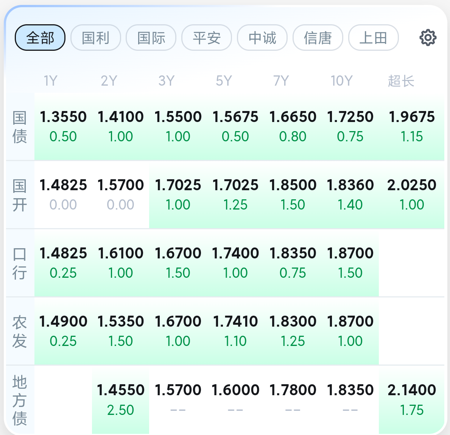Click the 超长 column header
The image size is (450, 435).
coord(401,81)
